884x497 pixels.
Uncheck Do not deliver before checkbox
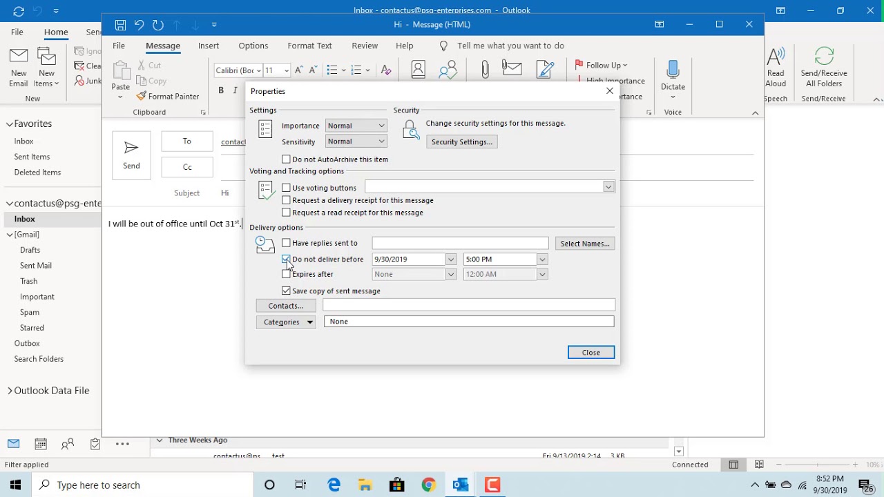pyautogui.click(x=286, y=260)
